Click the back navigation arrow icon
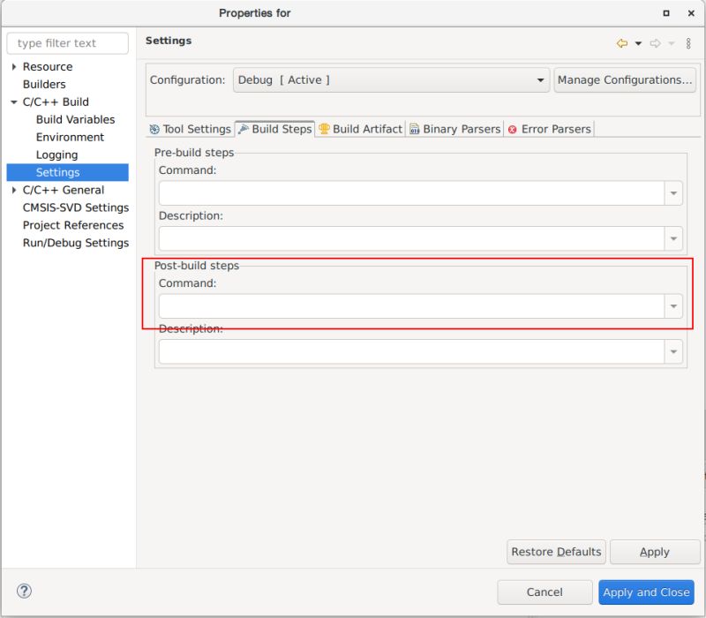The image size is (706, 618). 622,43
